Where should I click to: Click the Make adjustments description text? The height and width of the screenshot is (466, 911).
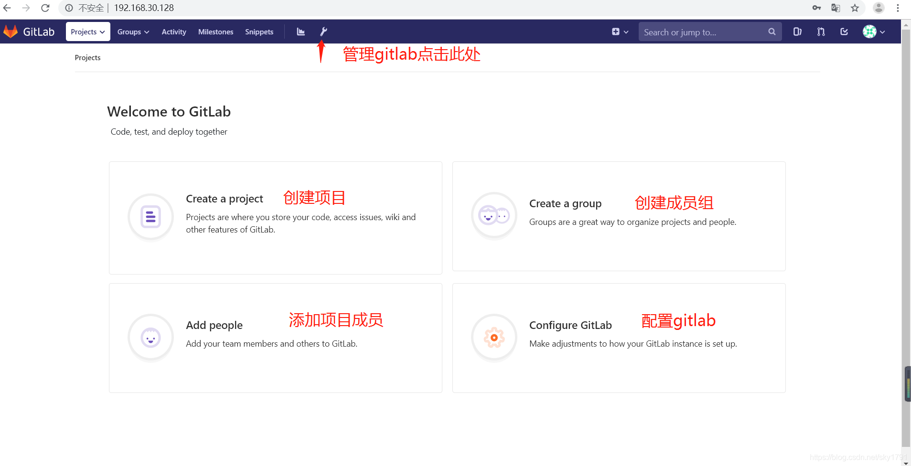[x=633, y=344]
